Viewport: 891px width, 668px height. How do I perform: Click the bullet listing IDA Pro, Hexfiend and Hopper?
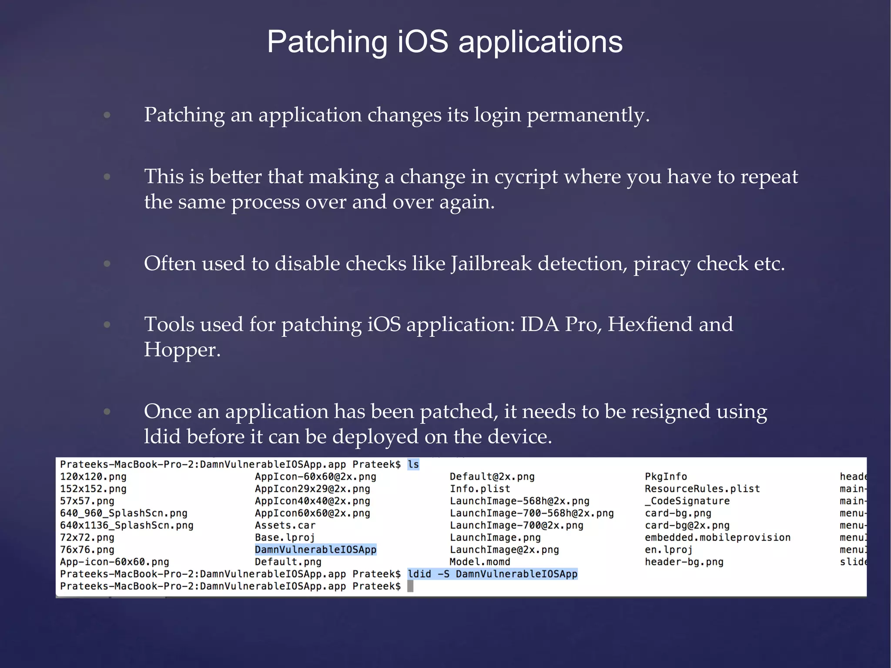[x=439, y=337]
